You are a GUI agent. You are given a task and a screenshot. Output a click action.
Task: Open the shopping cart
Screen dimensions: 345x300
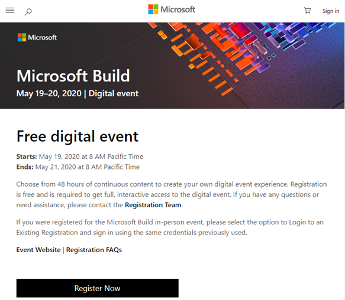click(307, 10)
